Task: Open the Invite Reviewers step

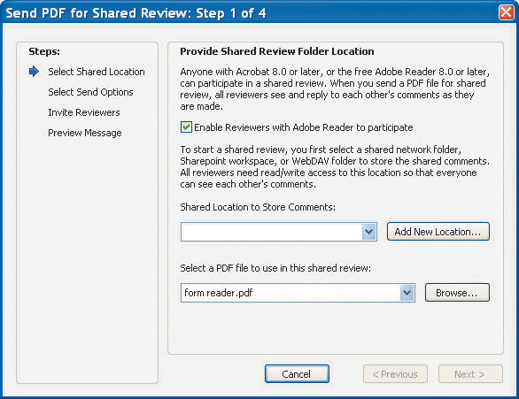Action: 84,112
